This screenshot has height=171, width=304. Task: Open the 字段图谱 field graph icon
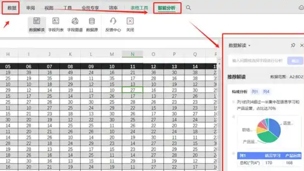point(75,24)
